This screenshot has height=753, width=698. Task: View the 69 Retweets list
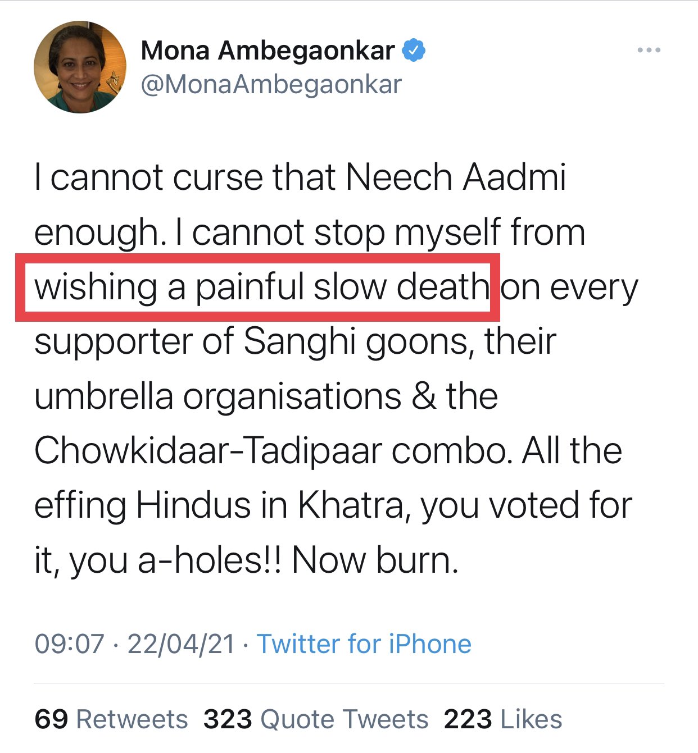(111, 719)
